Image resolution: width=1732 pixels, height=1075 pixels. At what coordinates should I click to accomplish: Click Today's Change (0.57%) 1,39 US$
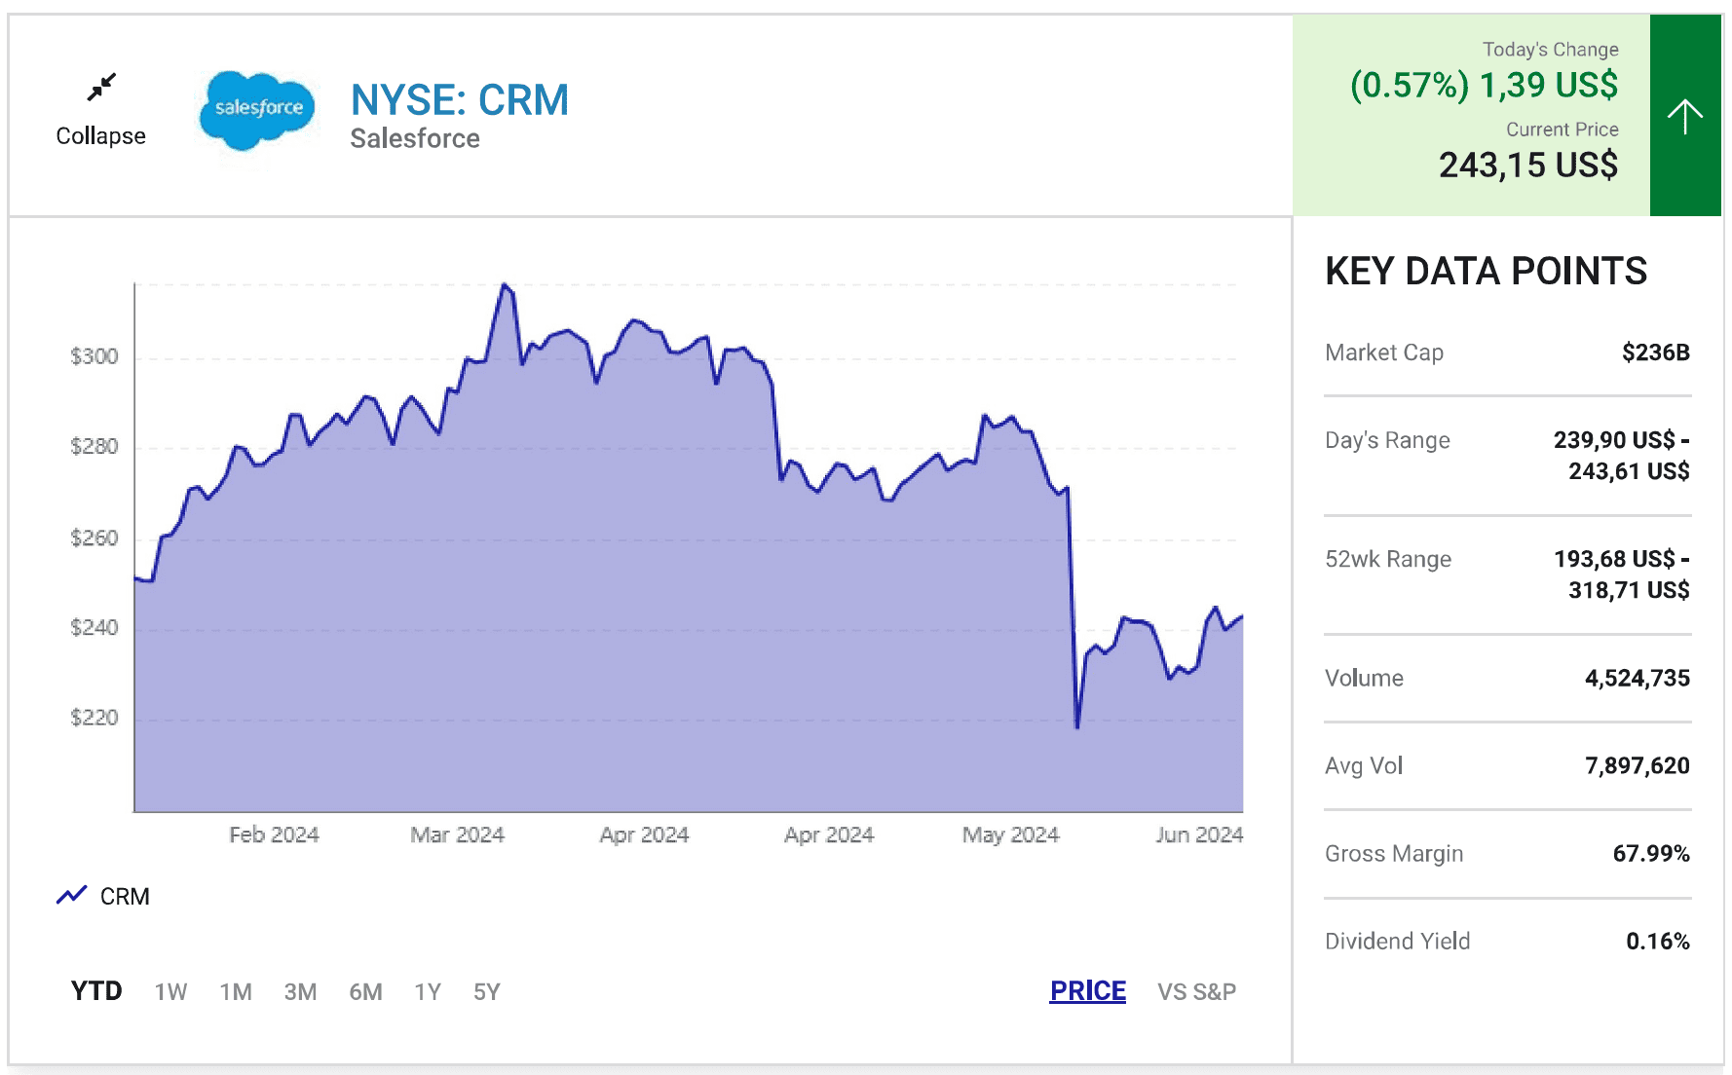click(1484, 86)
